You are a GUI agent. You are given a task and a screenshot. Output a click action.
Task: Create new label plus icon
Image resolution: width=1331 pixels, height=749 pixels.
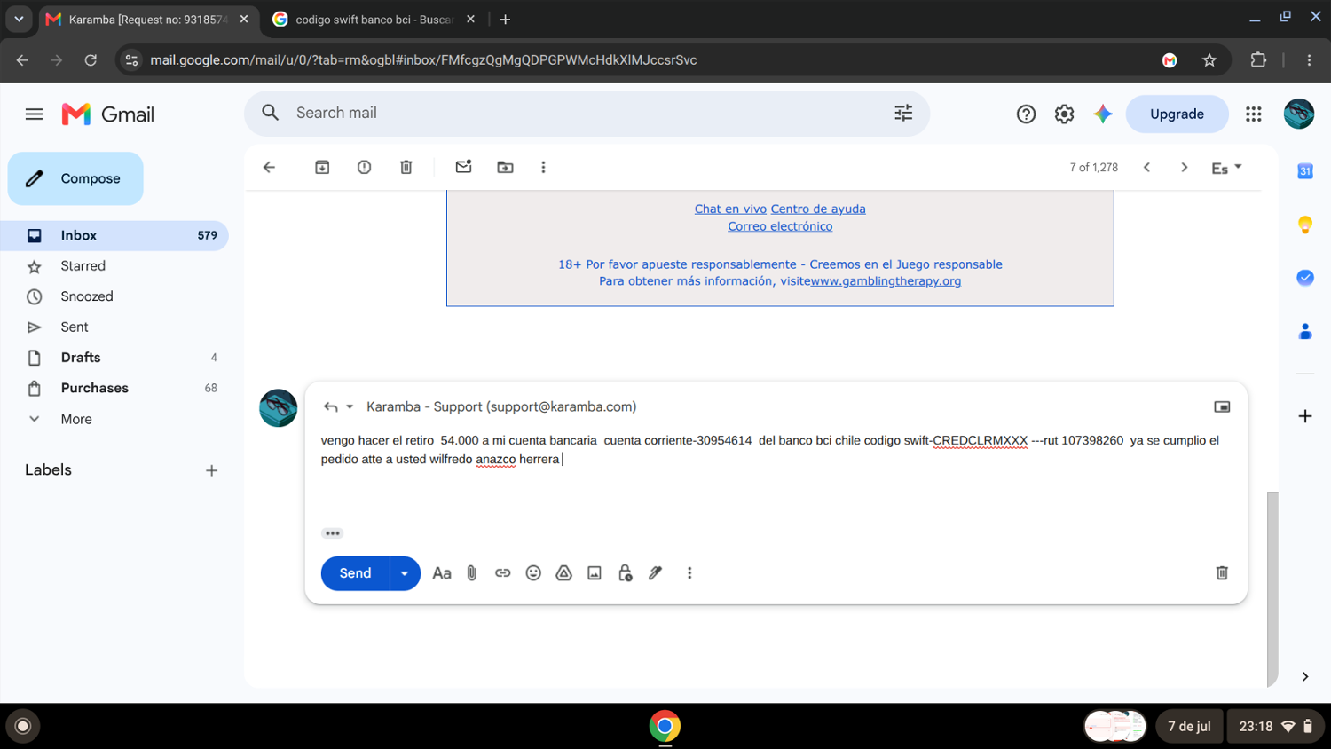pyautogui.click(x=211, y=470)
